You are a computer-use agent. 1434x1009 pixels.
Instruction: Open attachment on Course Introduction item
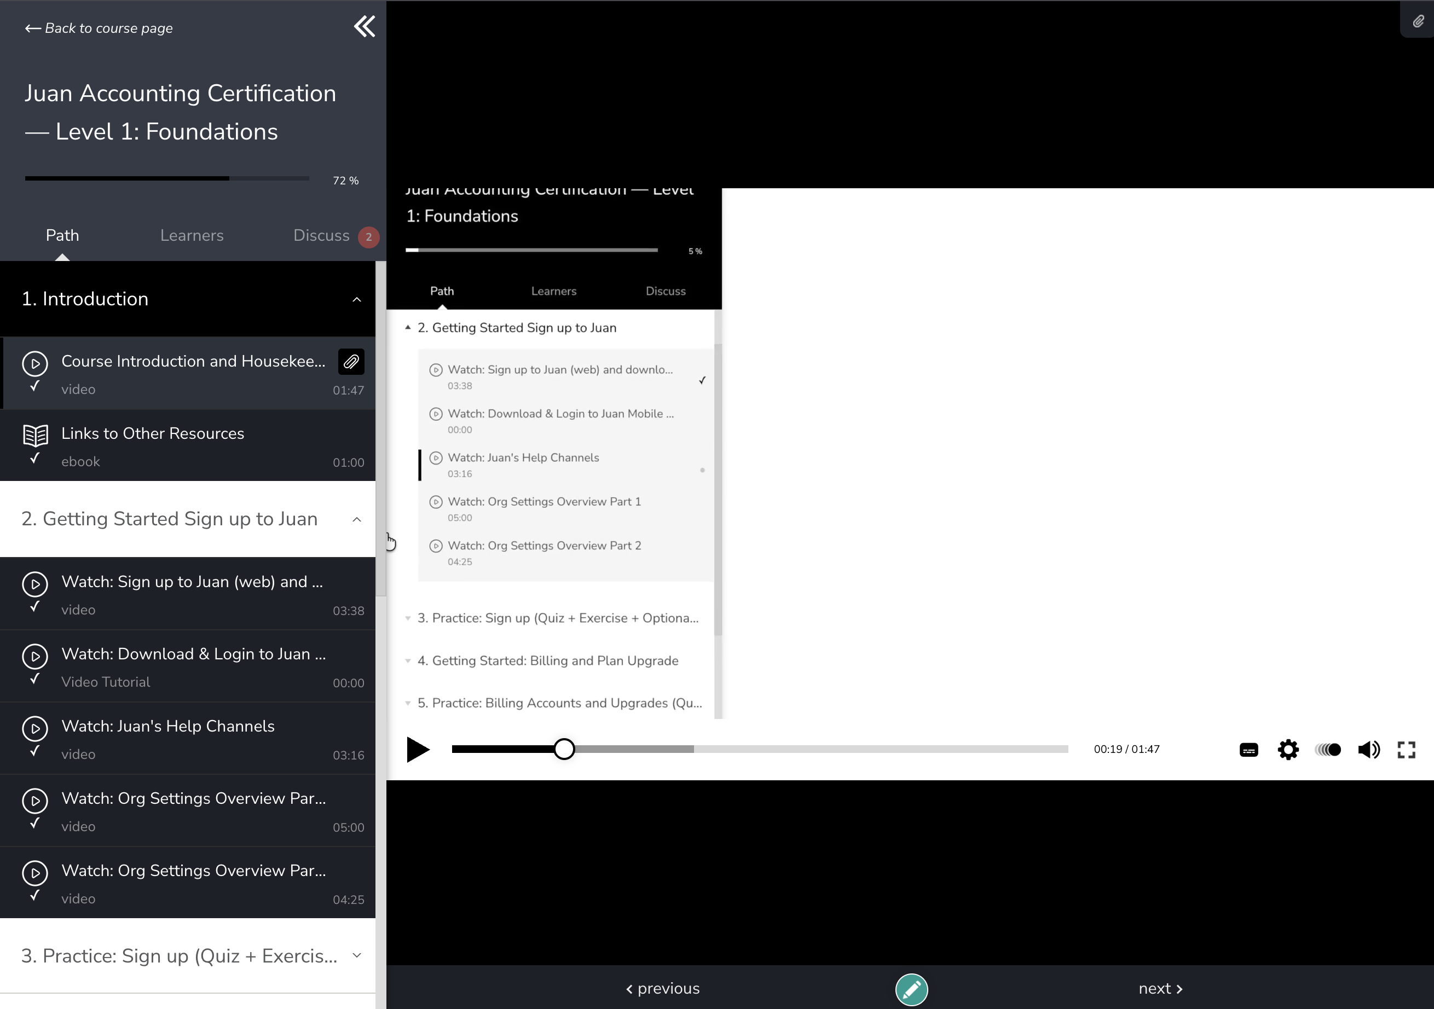point(351,362)
